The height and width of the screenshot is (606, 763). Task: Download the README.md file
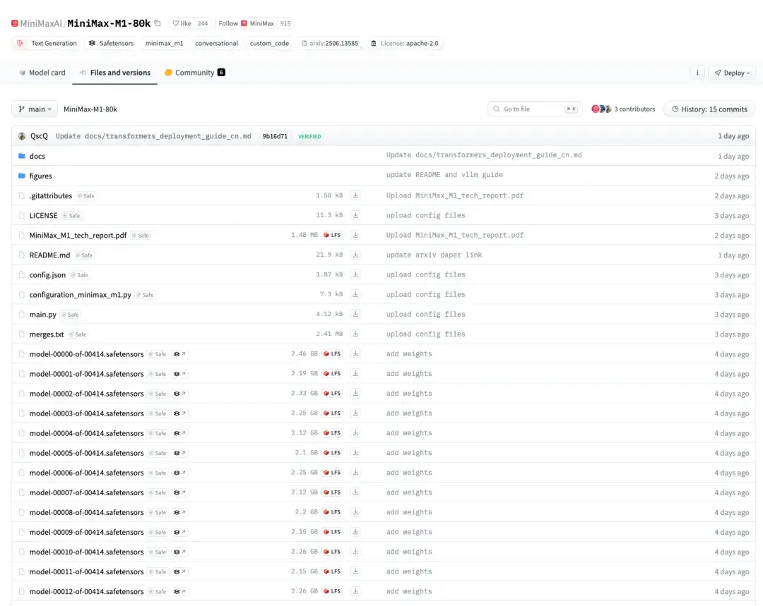355,255
